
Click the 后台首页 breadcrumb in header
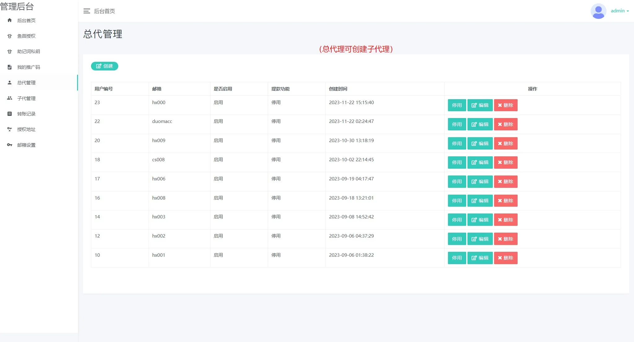pos(104,11)
